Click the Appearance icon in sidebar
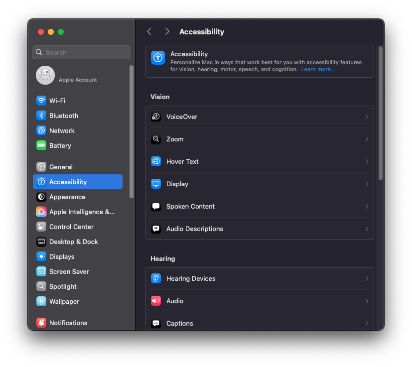This screenshot has width=412, height=367. 41,197
